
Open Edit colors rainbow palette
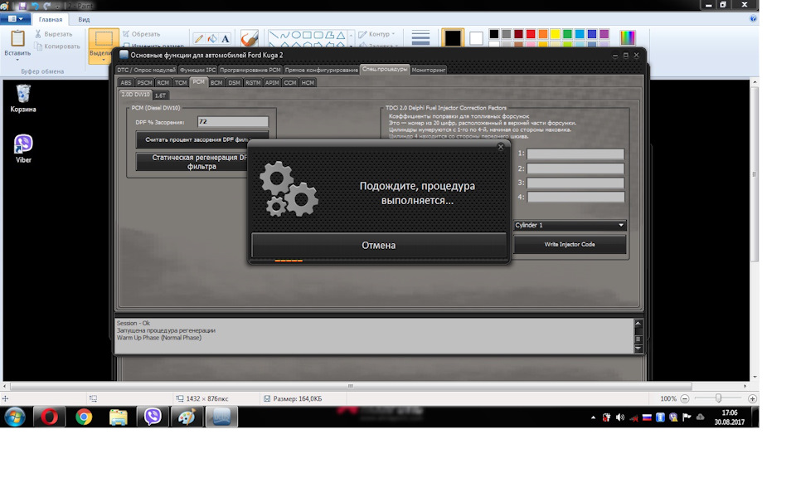click(628, 37)
